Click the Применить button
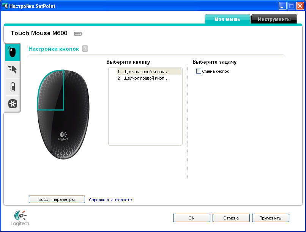Viewport: 306px width, 232px height. tap(270, 218)
